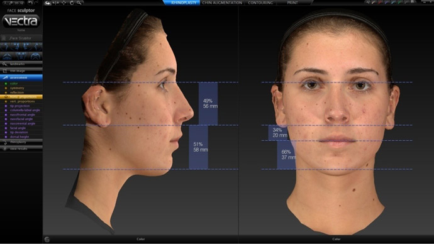Expand the view results section

(x=21, y=149)
